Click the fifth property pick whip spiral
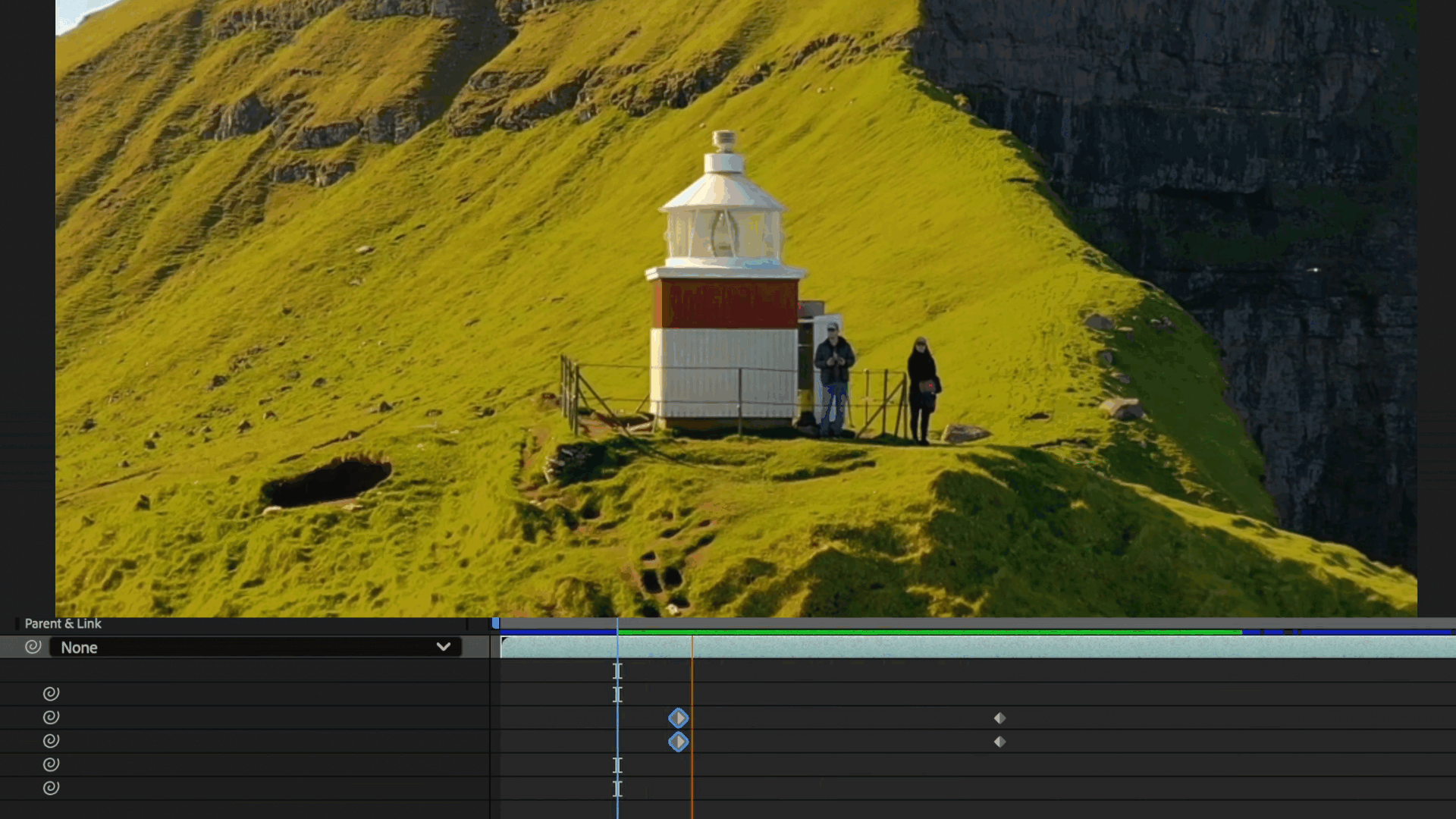 (x=51, y=788)
